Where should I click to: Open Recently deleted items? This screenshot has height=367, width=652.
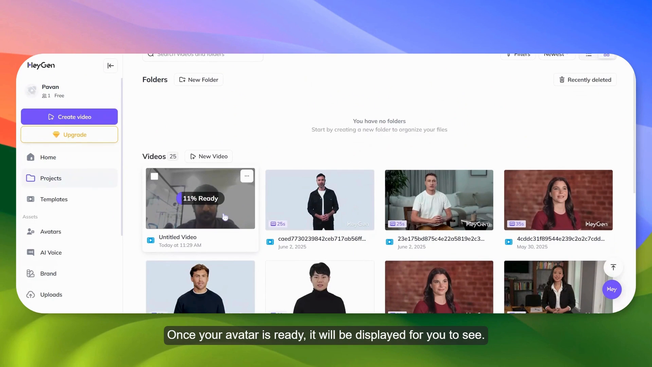[x=585, y=80]
